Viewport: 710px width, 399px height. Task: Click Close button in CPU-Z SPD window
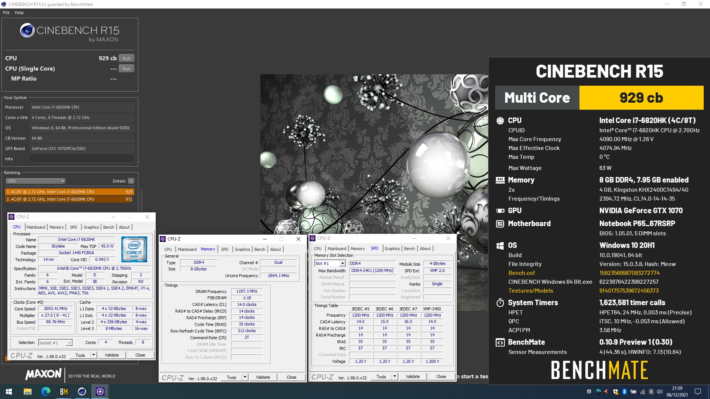(441, 376)
